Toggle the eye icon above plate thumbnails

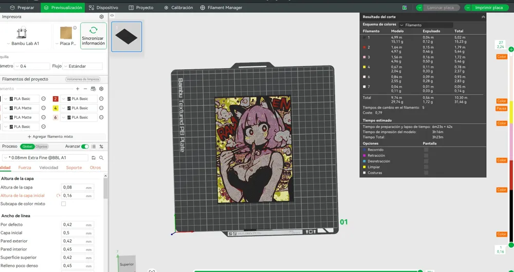[x=112, y=15]
